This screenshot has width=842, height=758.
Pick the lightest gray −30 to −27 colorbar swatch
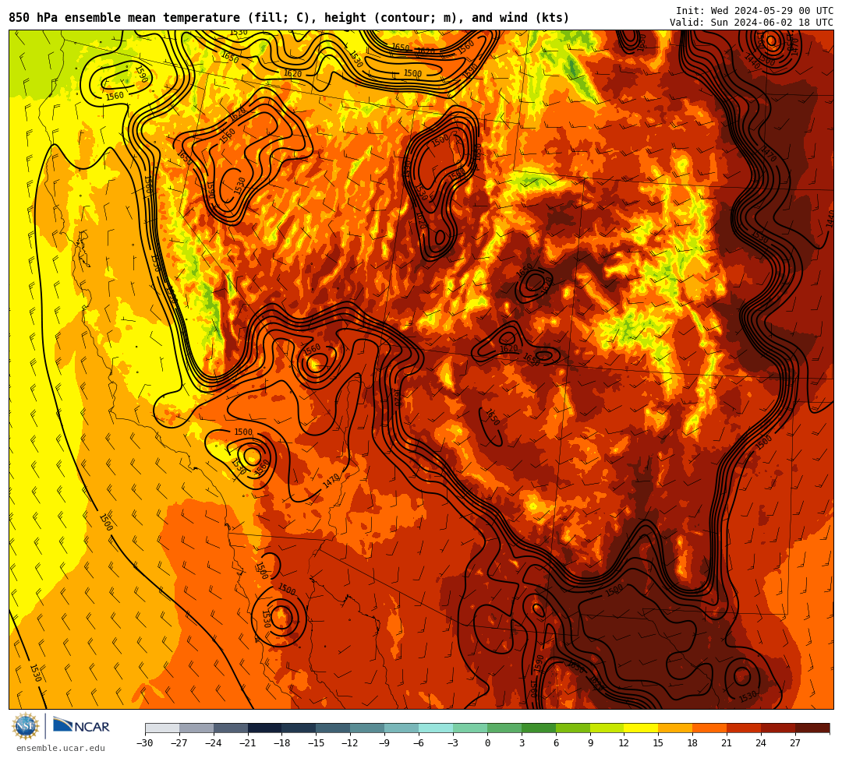(162, 728)
